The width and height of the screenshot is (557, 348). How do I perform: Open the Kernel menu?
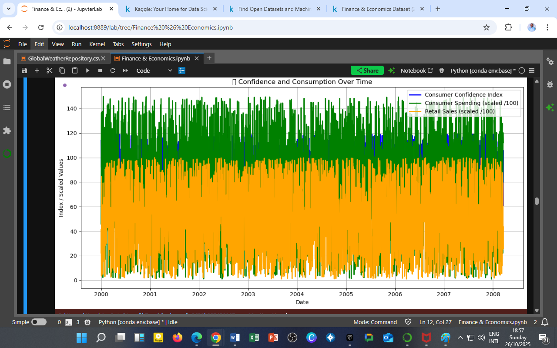pos(97,44)
